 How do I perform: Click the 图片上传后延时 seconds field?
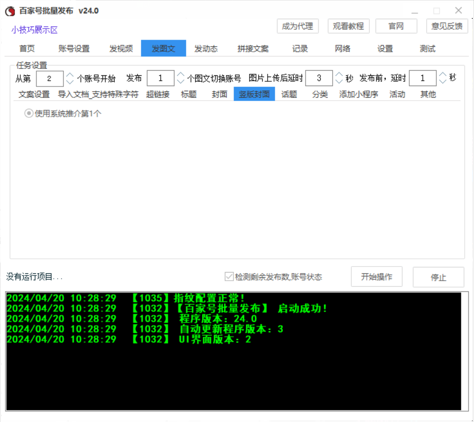point(319,78)
